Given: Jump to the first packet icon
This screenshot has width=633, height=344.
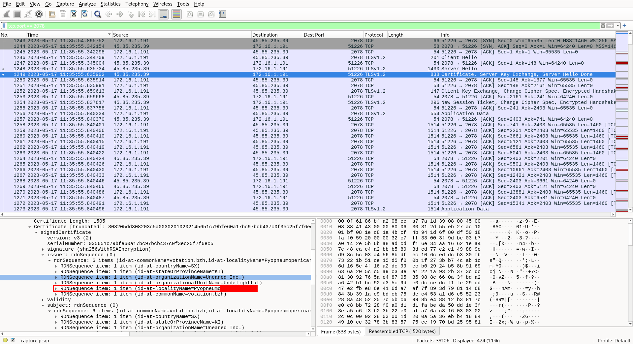Looking at the screenshot, I should [142, 14].
